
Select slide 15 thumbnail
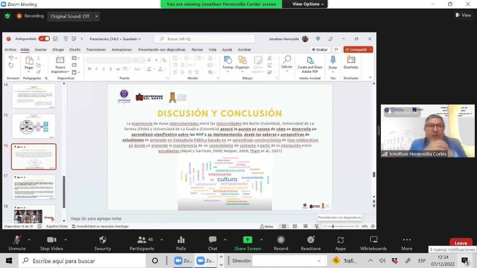click(x=34, y=126)
